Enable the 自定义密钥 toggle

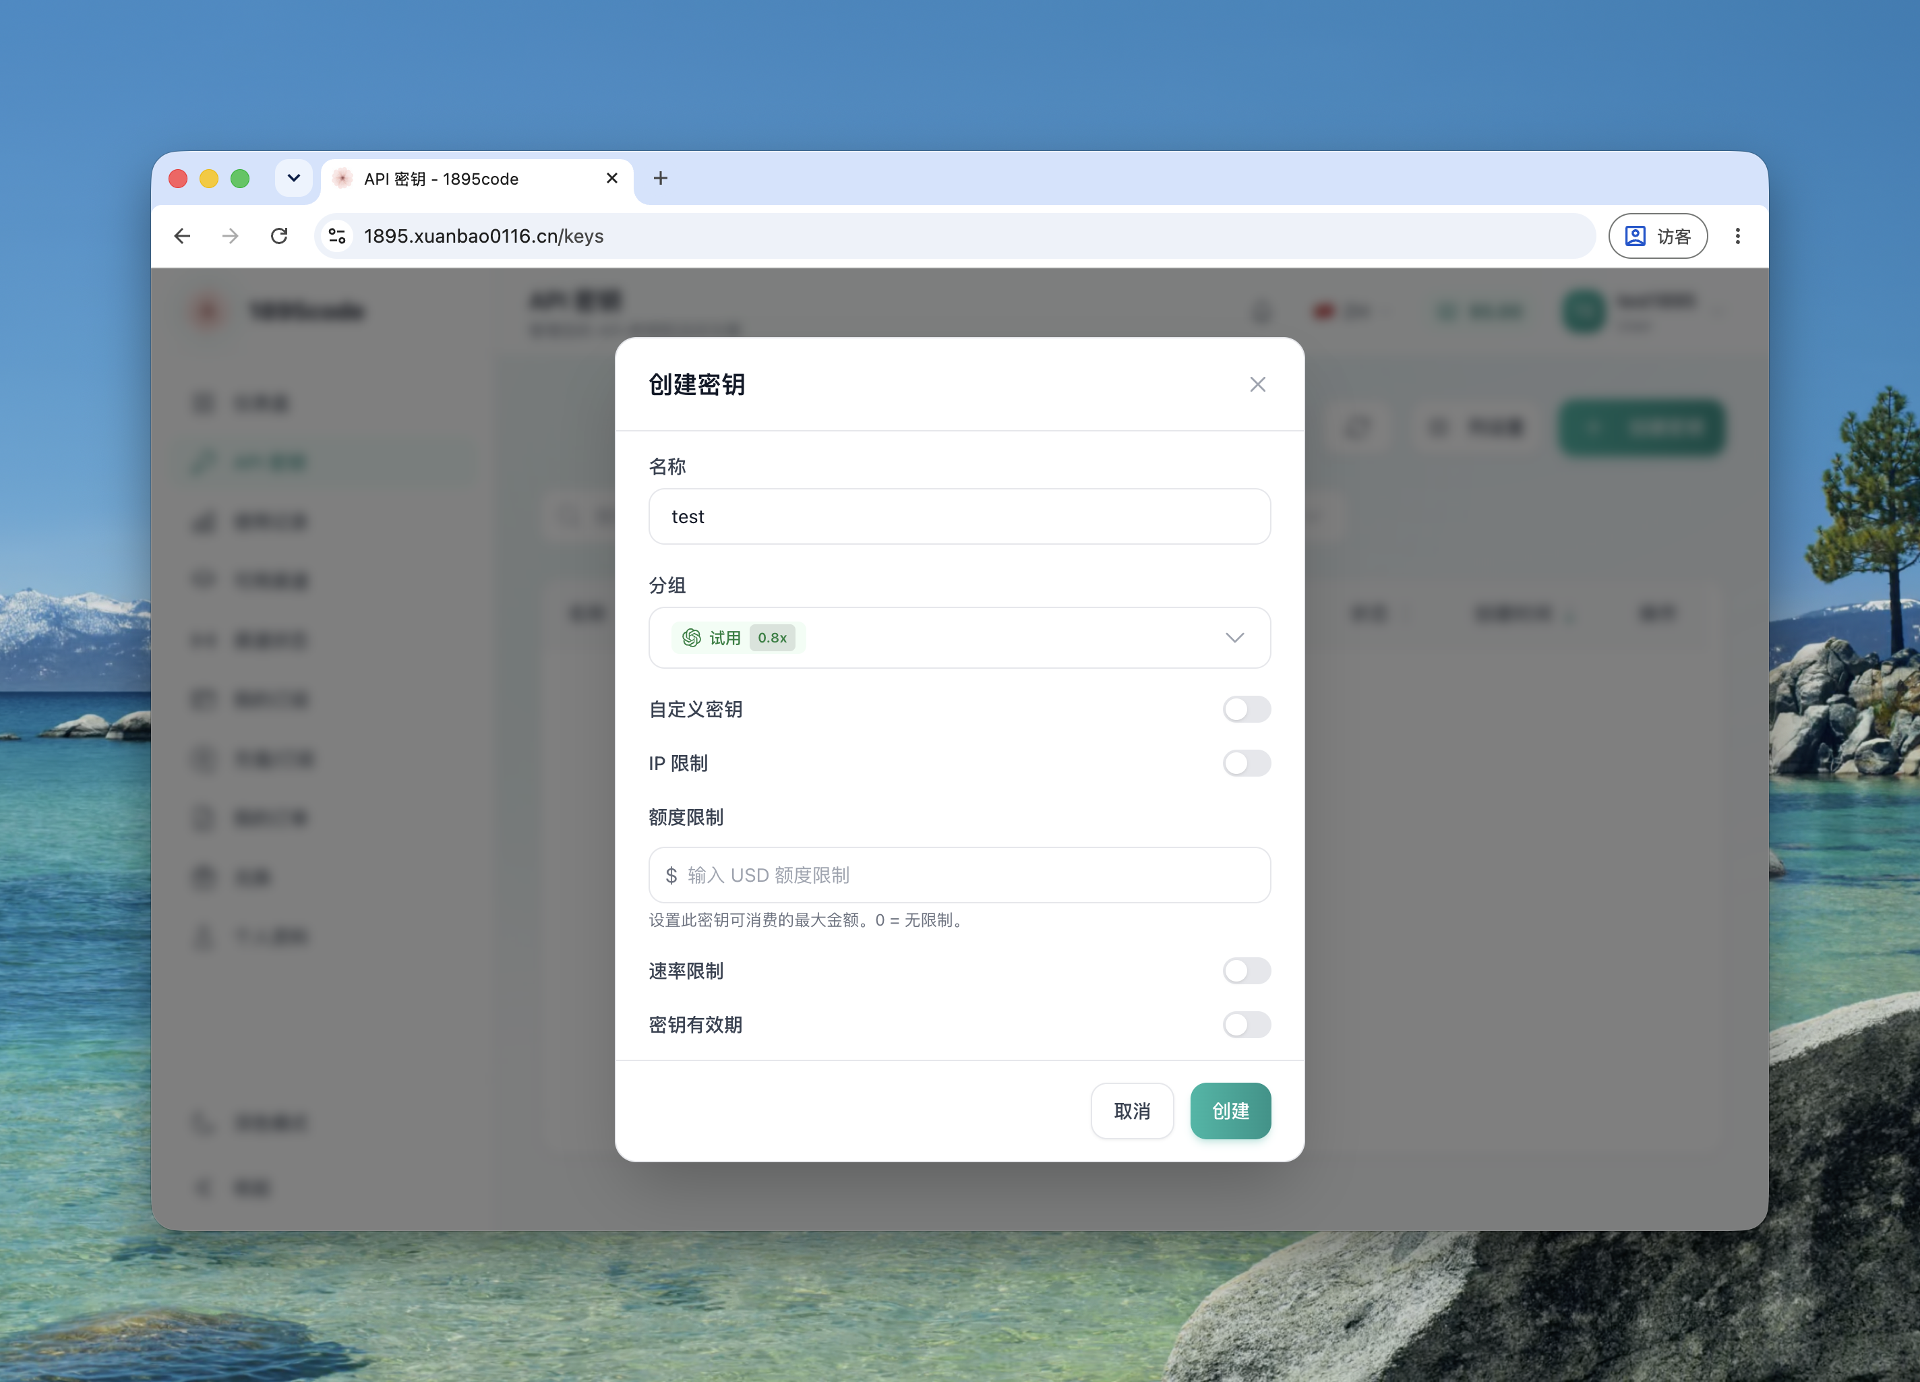(x=1246, y=709)
